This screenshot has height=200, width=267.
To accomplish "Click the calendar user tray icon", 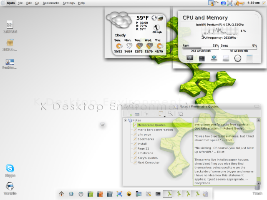I will pyautogui.click(x=211, y=3).
